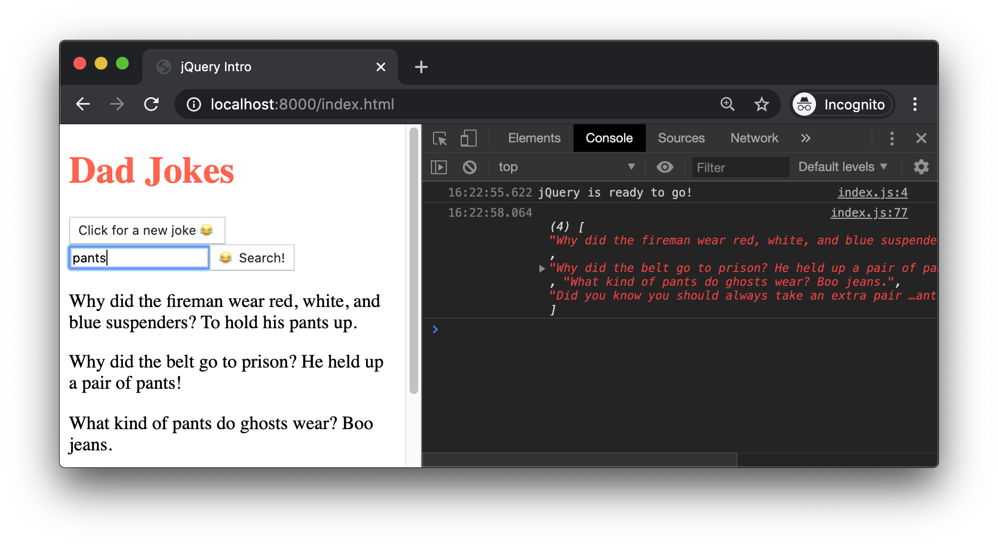Open the JavaScript context dropdown showing top

(567, 167)
